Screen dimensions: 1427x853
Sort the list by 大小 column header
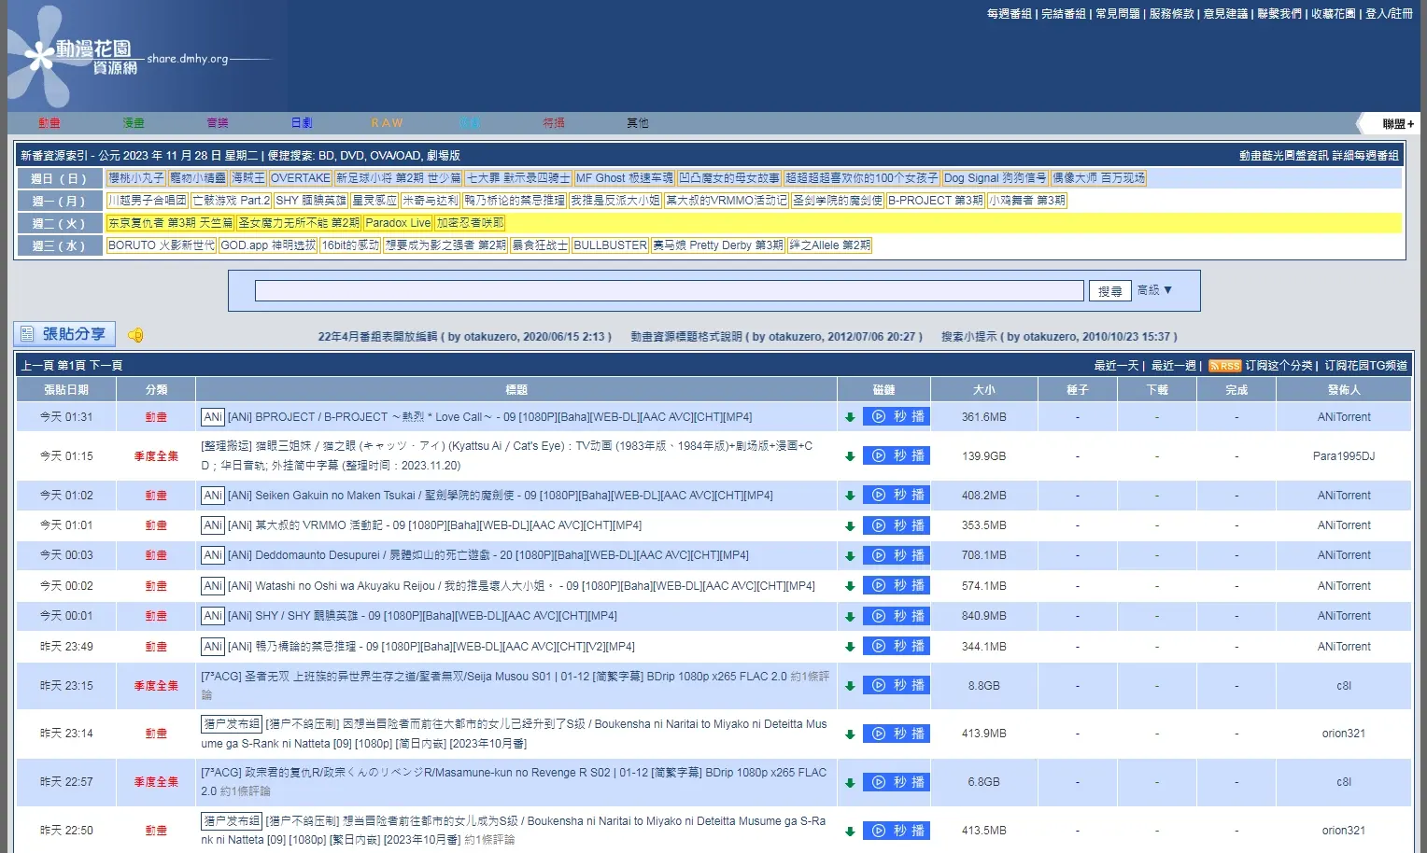point(983,390)
